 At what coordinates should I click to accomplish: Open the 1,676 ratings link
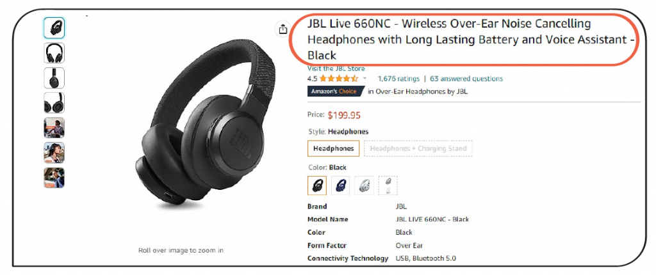[x=398, y=79]
